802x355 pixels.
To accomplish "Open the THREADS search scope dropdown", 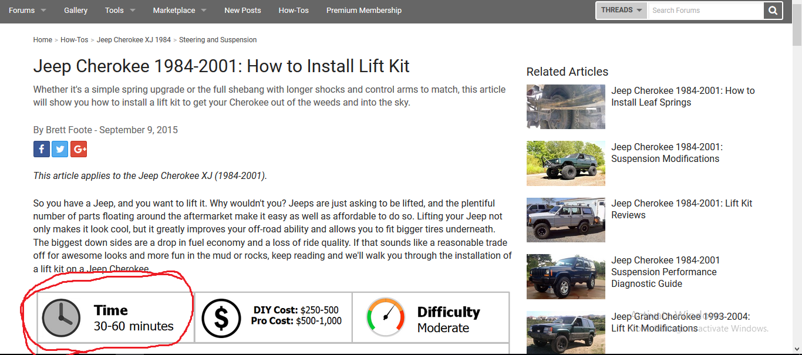I will (622, 10).
